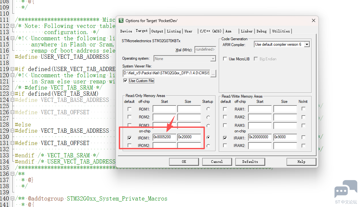Click the IROM2 Start field
This screenshot has height=207, width=360.
click(x=164, y=145)
